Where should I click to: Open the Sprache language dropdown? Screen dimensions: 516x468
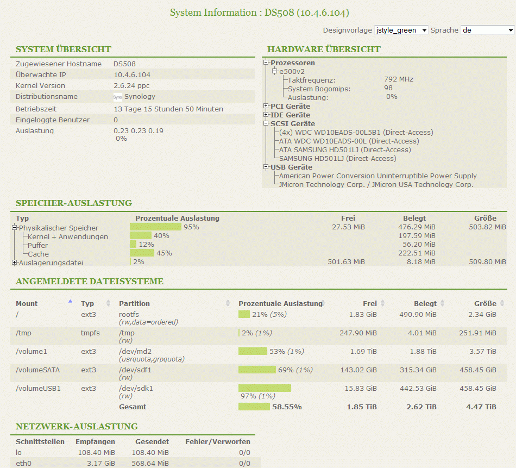487,30
